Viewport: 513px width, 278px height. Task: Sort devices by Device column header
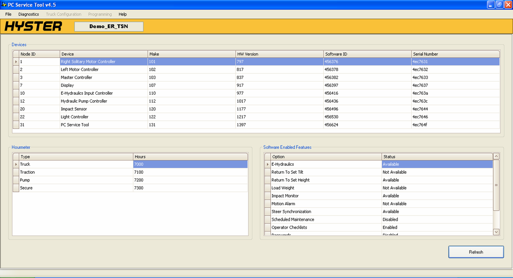point(104,54)
